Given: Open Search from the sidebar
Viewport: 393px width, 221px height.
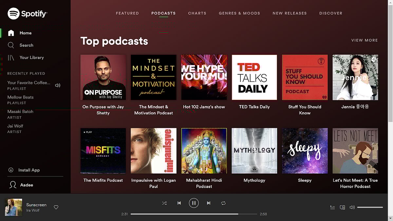Looking at the screenshot, I should coord(26,45).
